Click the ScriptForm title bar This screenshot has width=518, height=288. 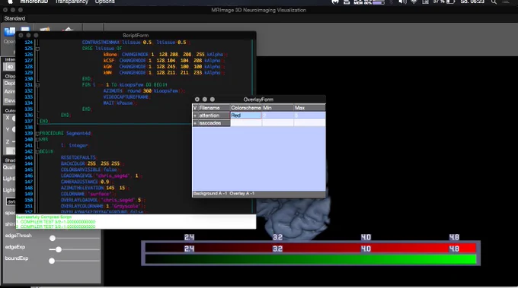pos(136,35)
